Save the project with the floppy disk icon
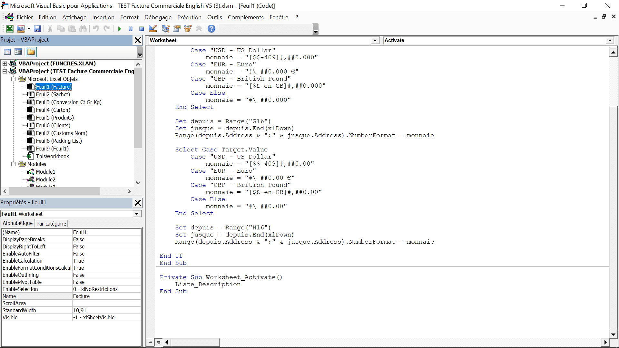 click(x=37, y=29)
